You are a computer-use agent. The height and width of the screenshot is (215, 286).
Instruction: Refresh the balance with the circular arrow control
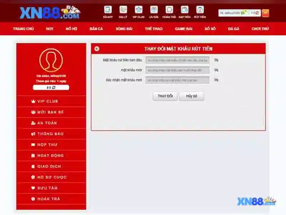click(54, 86)
